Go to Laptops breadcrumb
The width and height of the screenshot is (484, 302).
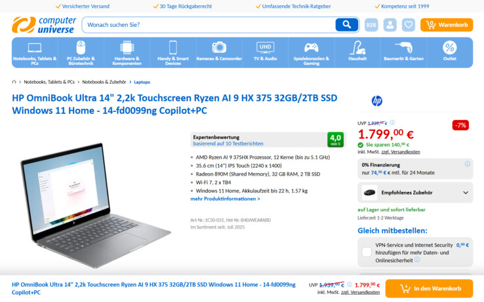(x=142, y=82)
